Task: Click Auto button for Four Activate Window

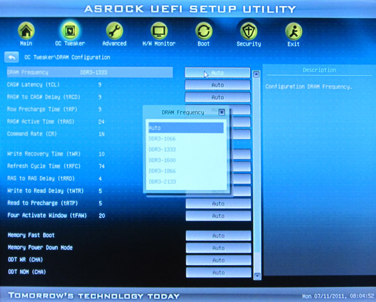Action: click(217, 216)
